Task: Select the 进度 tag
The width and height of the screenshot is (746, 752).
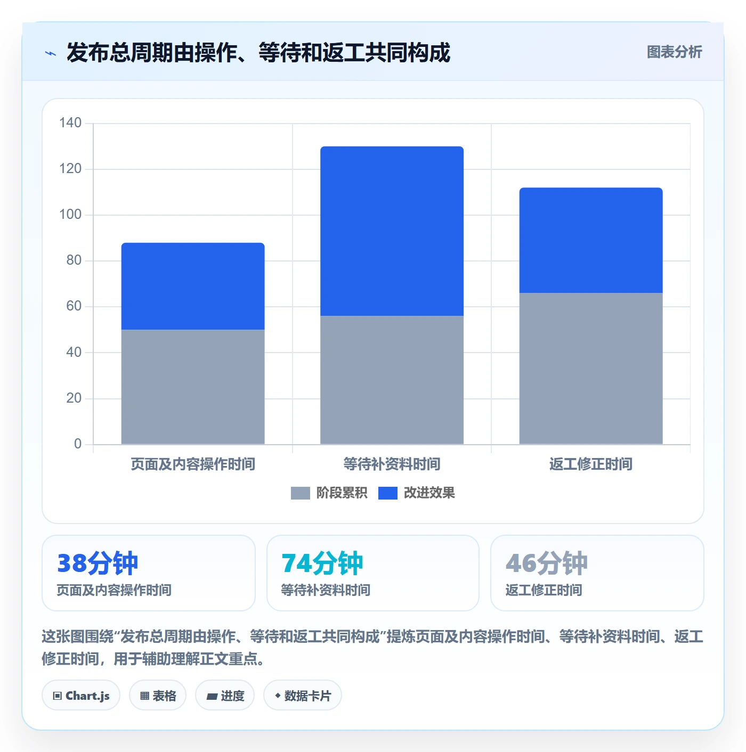Action: click(225, 696)
